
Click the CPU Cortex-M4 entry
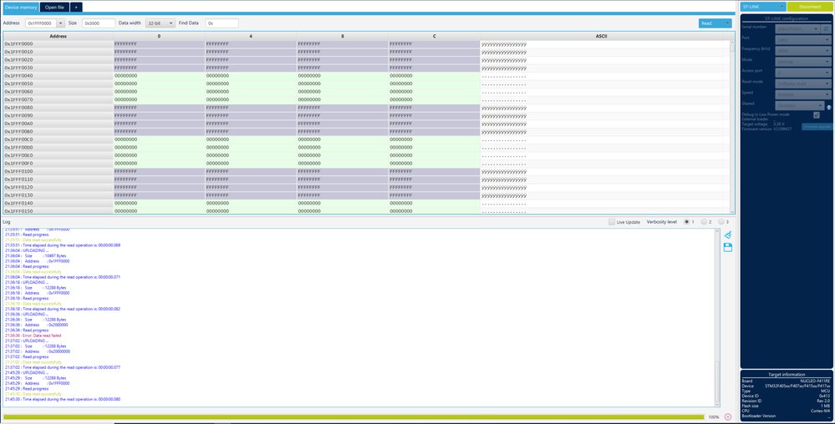tap(786, 411)
